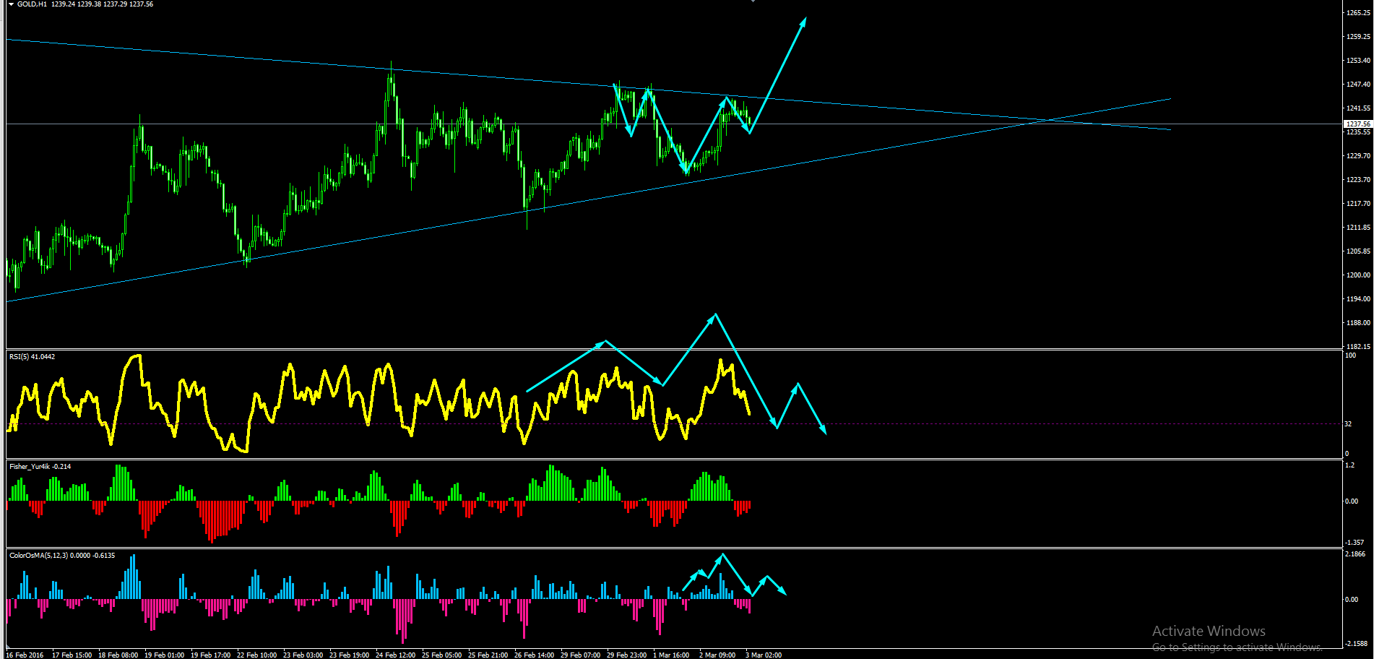Image resolution: width=1374 pixels, height=659 pixels.
Task: Click the 16 Feb 2016 date label
Action: pyautogui.click(x=25, y=655)
